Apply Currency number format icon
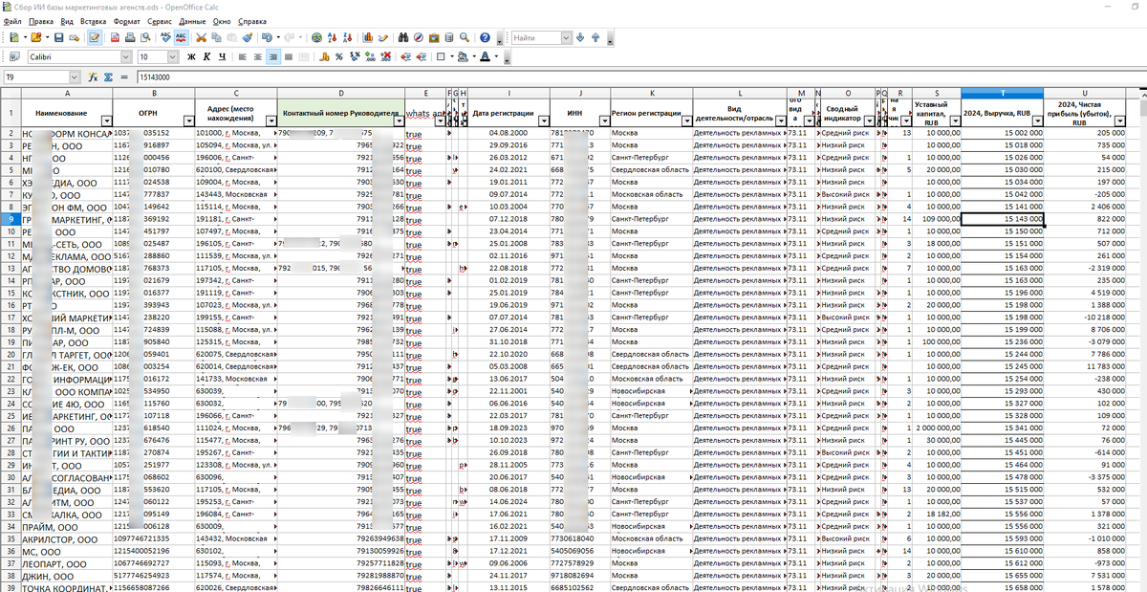The width and height of the screenshot is (1147, 592). (324, 56)
